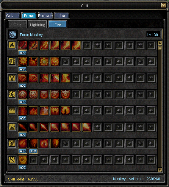Click the golden fire skill in bottom row
Viewport: 169px width, 187px height.
23,160
